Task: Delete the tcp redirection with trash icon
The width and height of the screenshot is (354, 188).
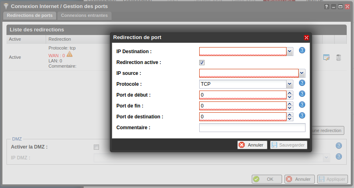Action: point(339,57)
